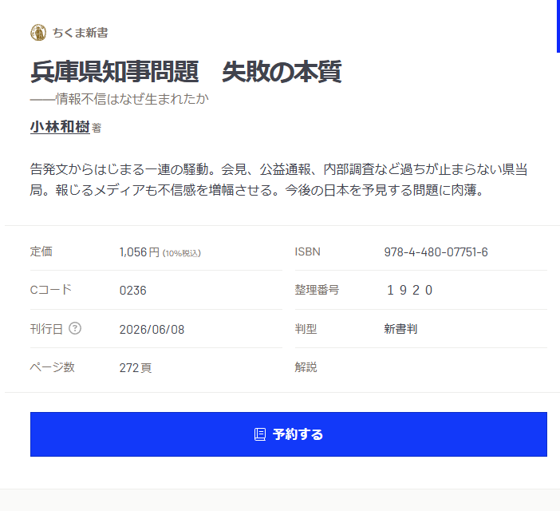The width and height of the screenshot is (560, 511).
Task: Select the price 1,056円
Action: pyautogui.click(x=140, y=252)
